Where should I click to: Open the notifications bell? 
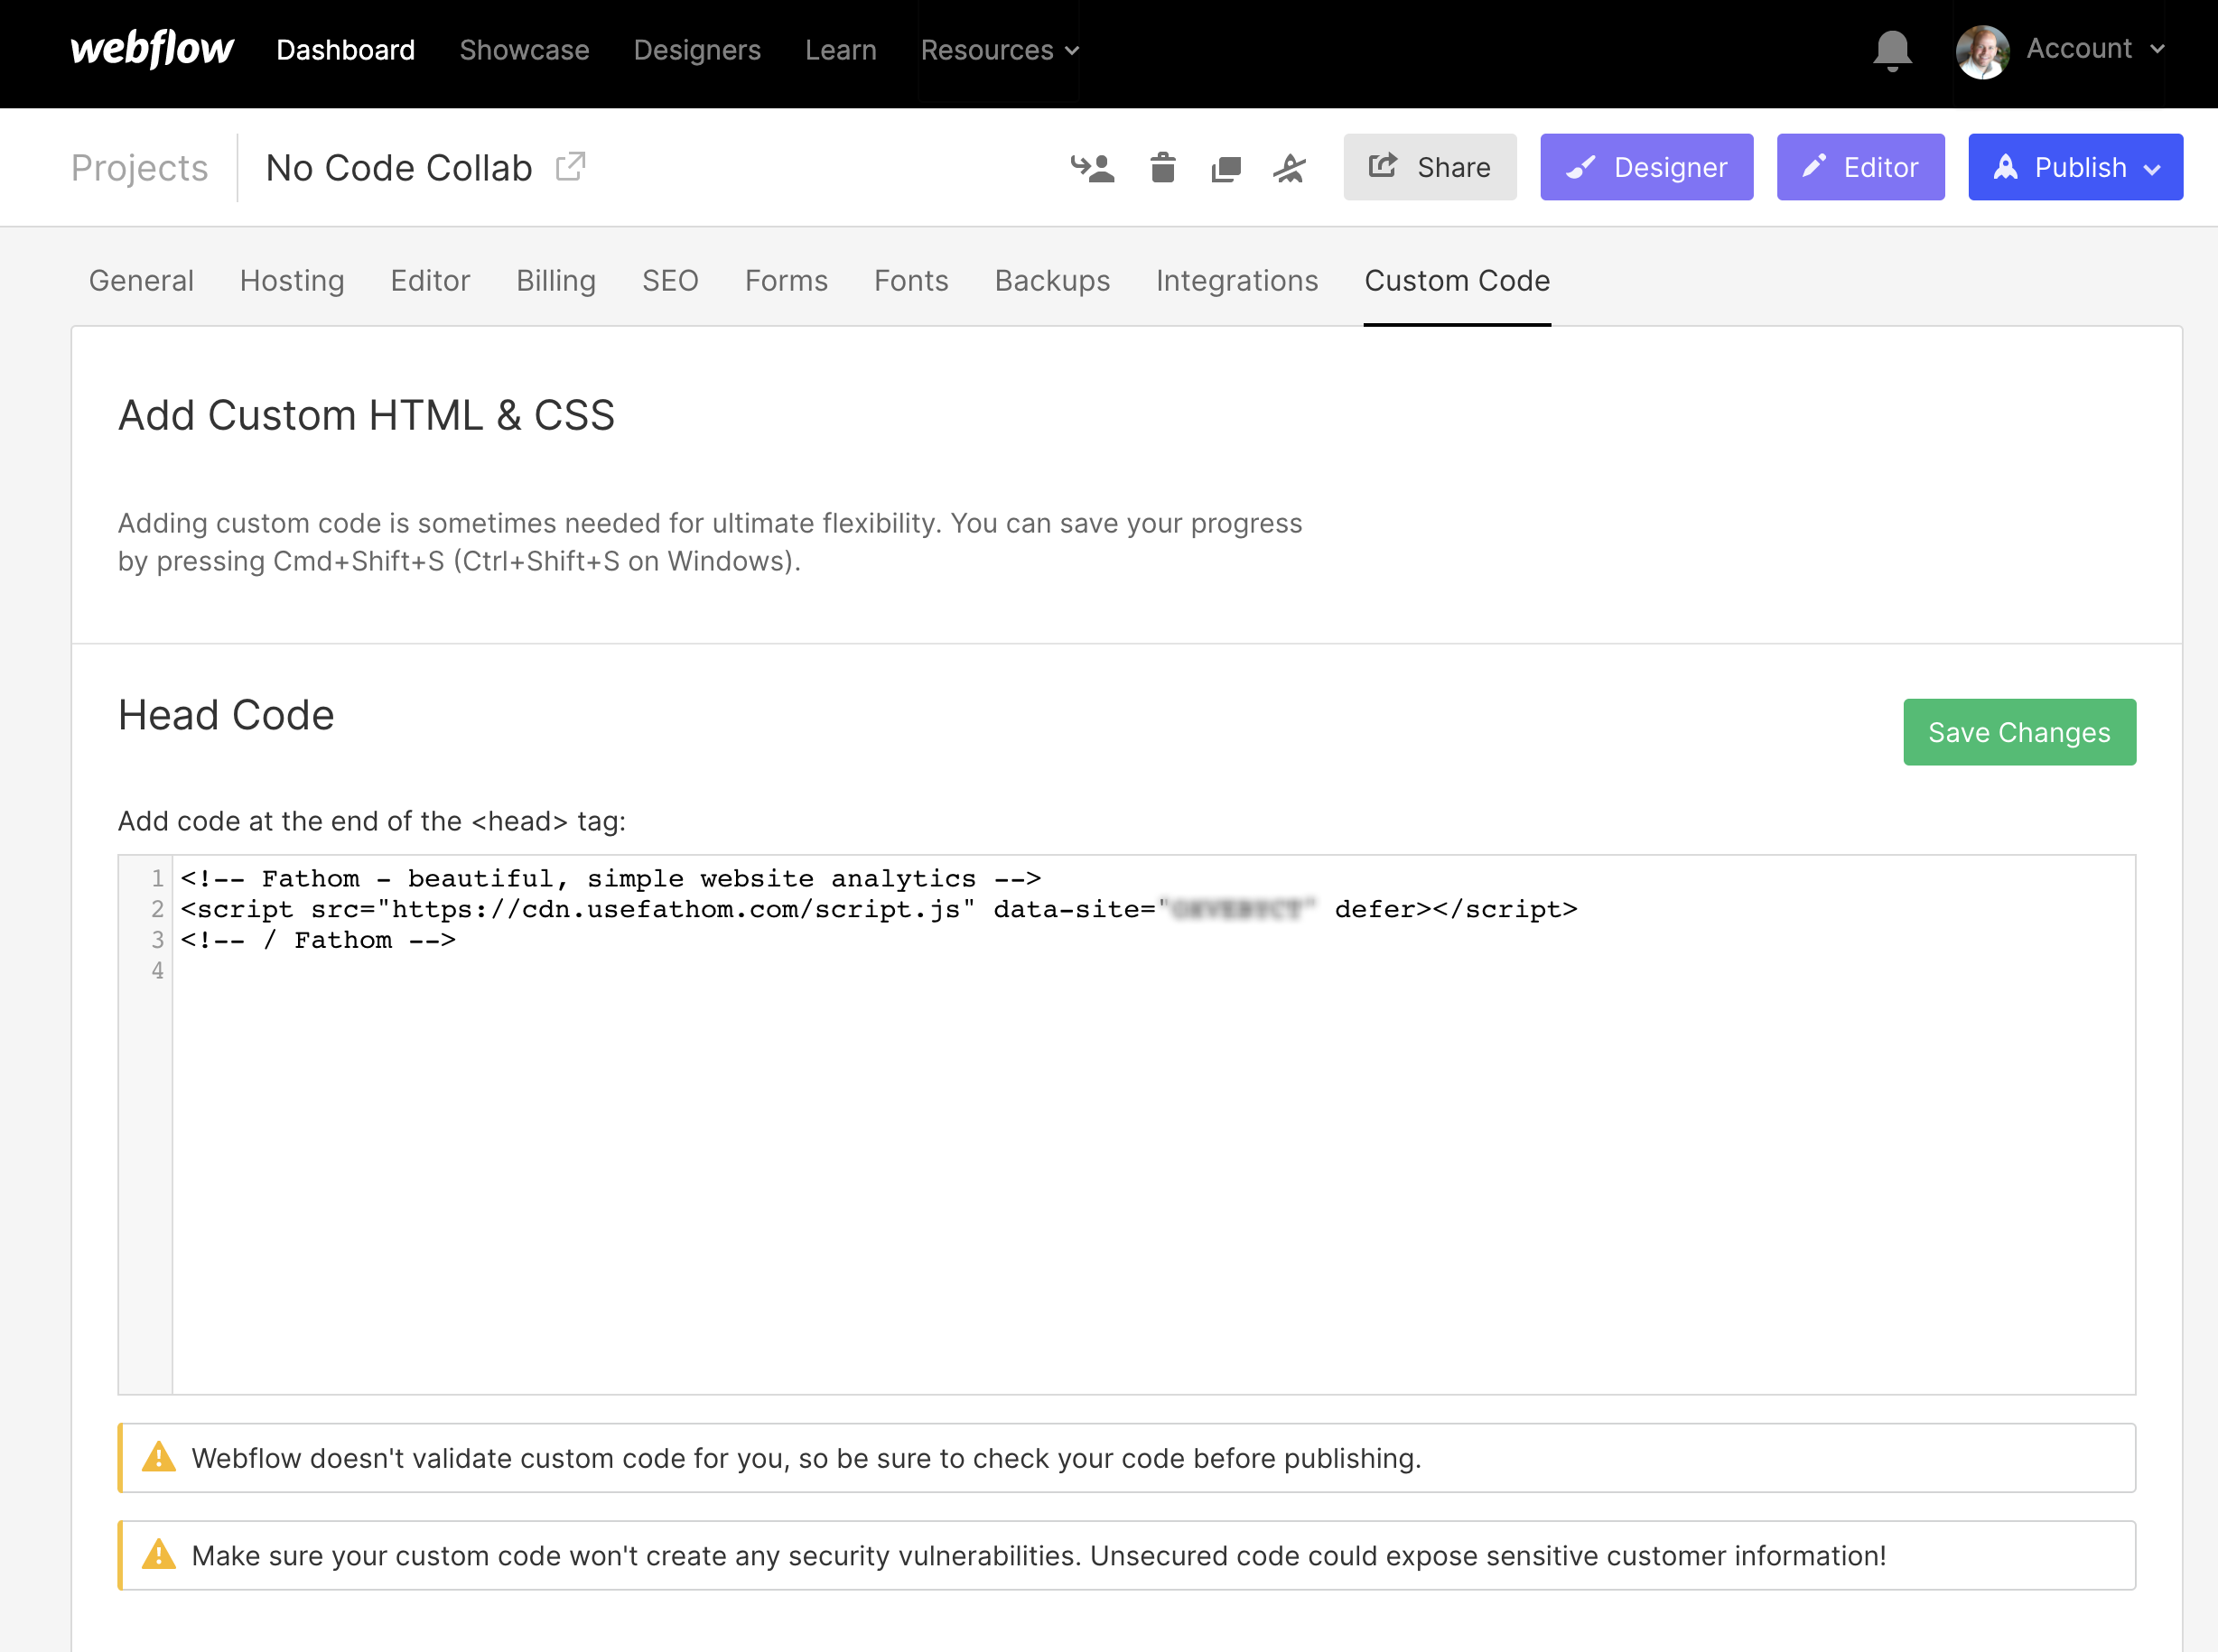(x=1891, y=50)
